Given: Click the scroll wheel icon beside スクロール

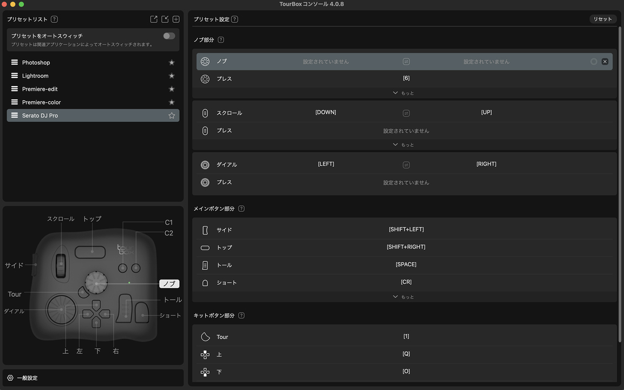Looking at the screenshot, I should (205, 113).
